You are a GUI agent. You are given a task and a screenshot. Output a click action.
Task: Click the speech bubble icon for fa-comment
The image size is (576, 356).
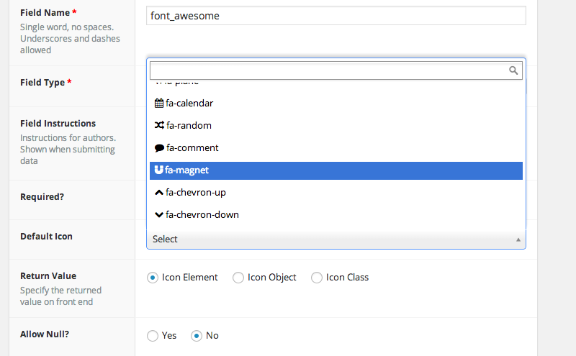(159, 148)
